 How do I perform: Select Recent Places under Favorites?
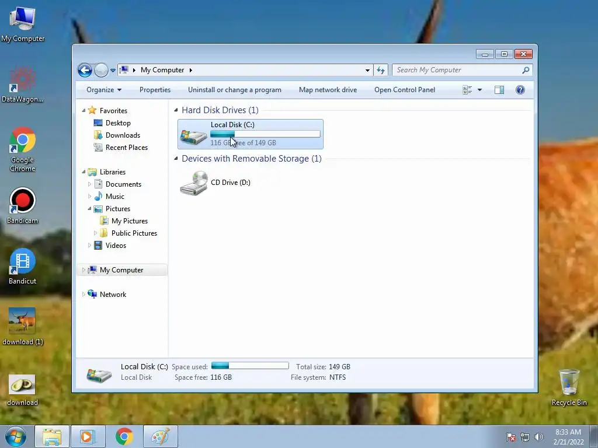126,148
